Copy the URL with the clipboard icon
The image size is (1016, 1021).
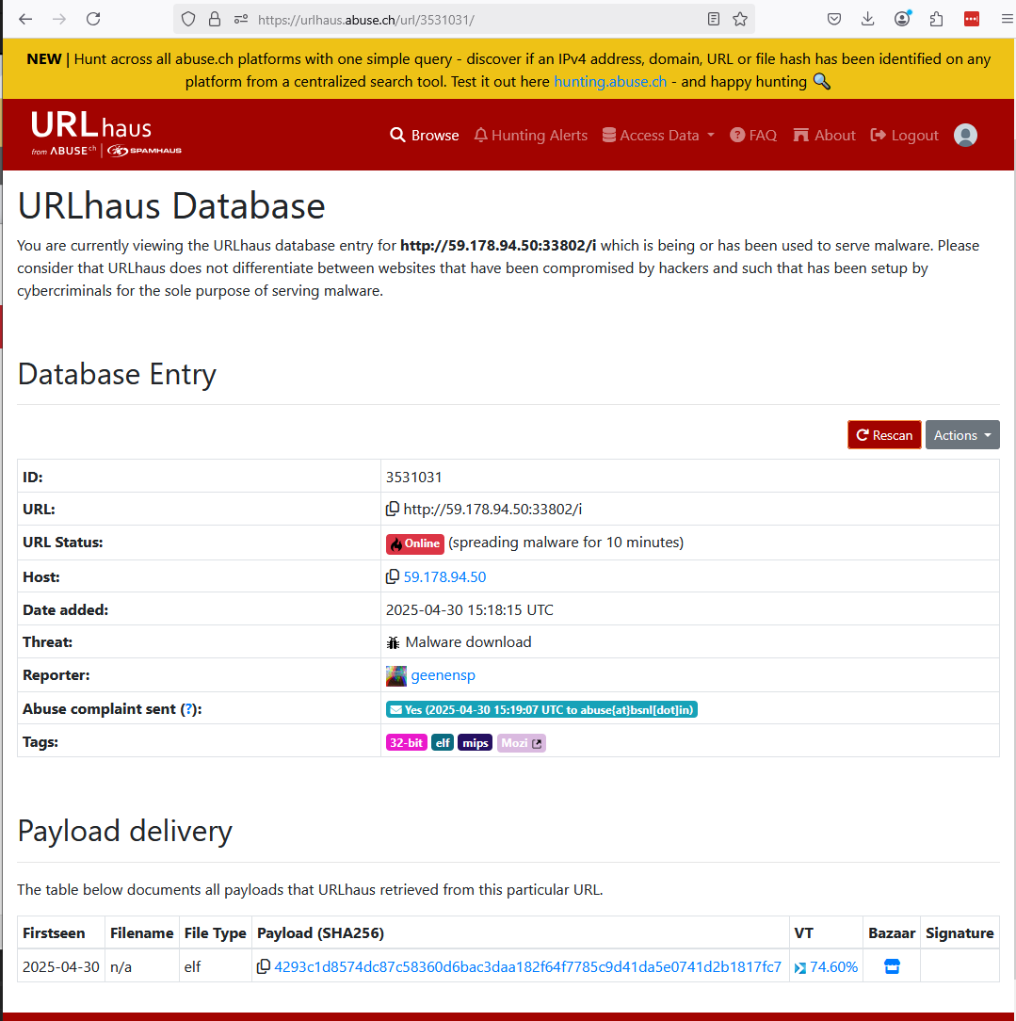click(x=393, y=509)
